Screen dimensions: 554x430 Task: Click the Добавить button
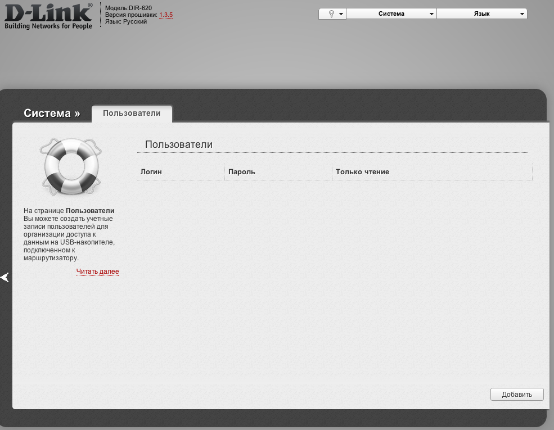517,395
